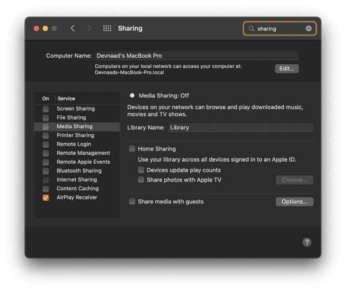Disable the AirPlay Receiver checkbox
Screen dimensions: 346x291
coord(46,197)
